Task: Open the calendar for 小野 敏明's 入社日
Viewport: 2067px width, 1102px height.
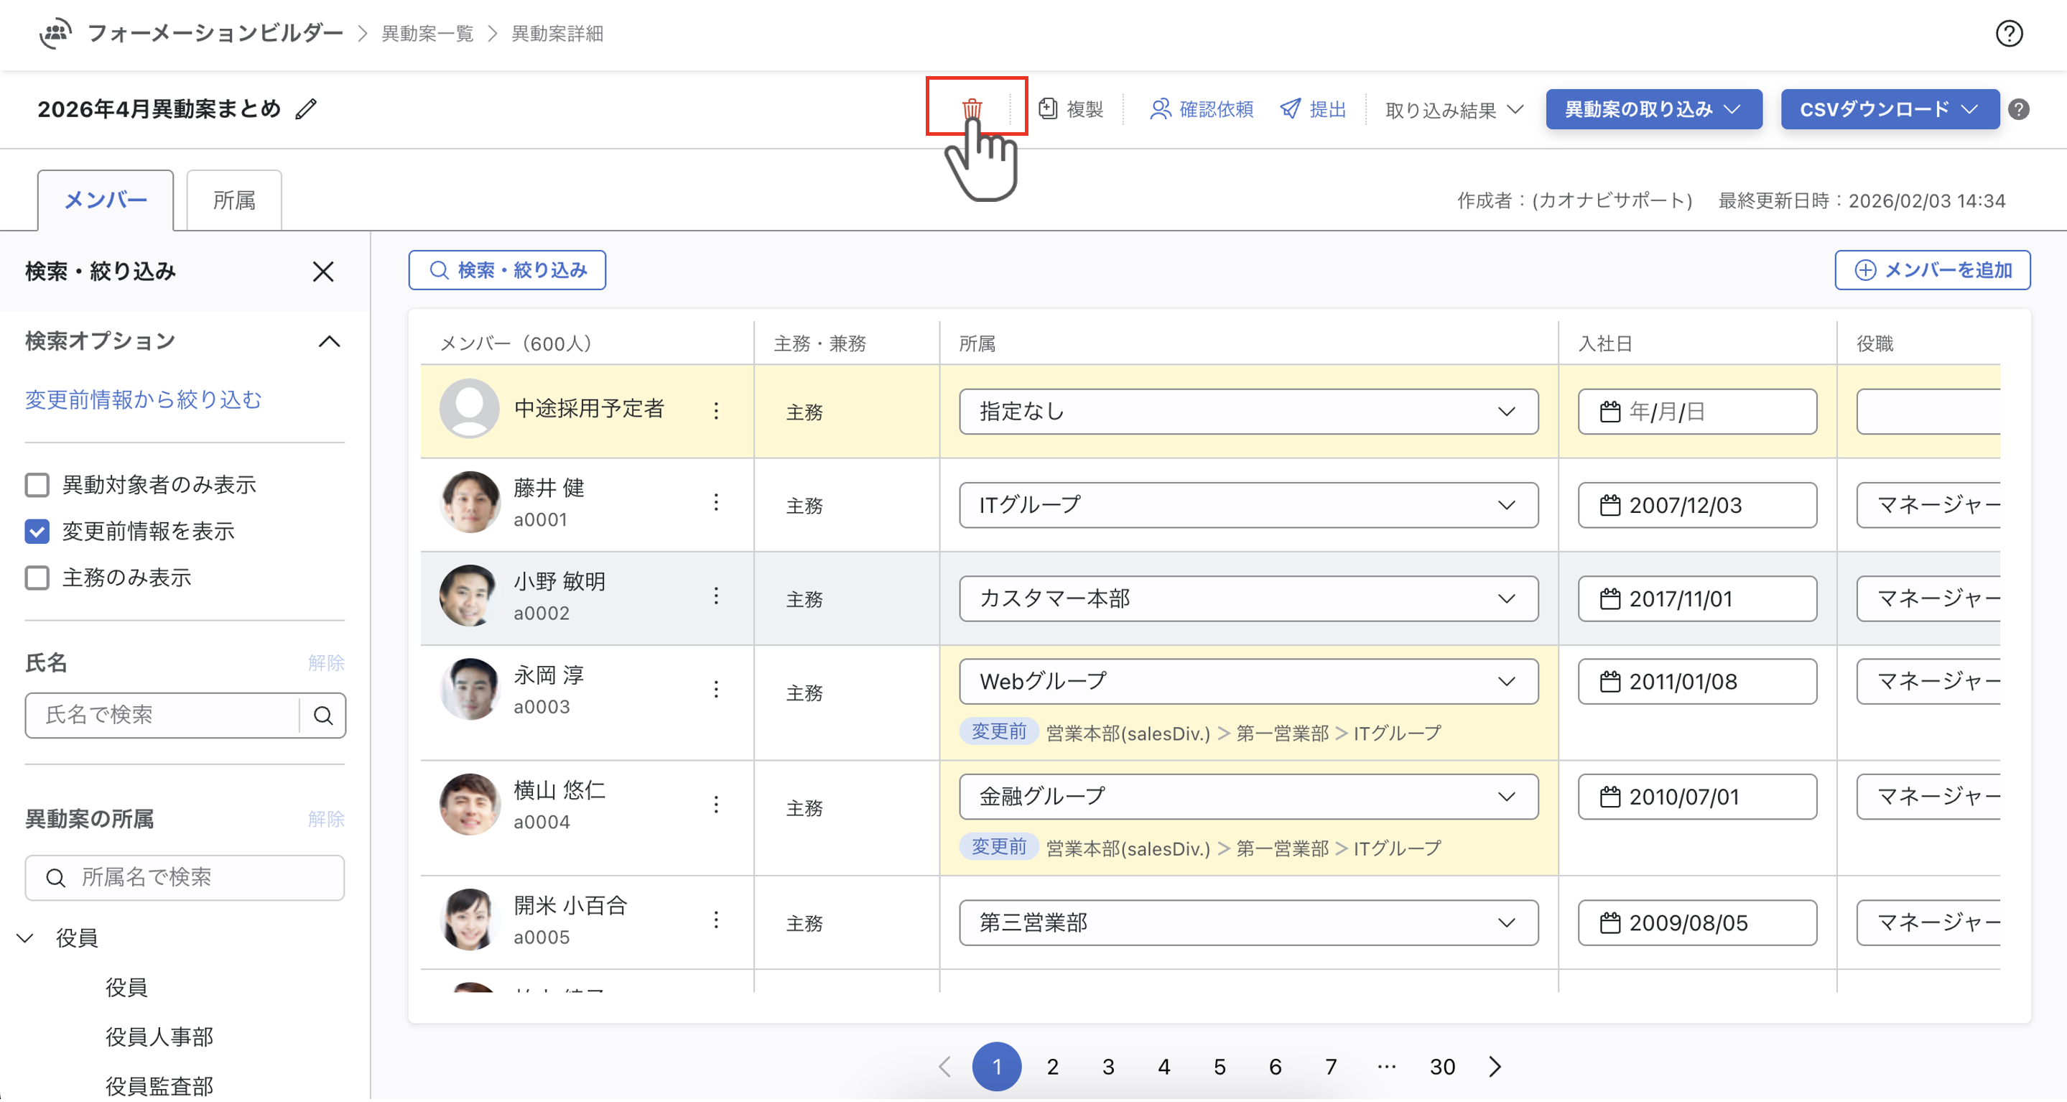Action: coord(1610,598)
